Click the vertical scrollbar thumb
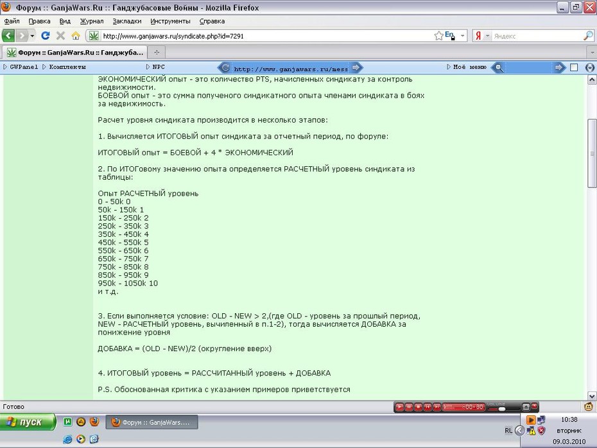597x448 pixels. click(x=592, y=153)
